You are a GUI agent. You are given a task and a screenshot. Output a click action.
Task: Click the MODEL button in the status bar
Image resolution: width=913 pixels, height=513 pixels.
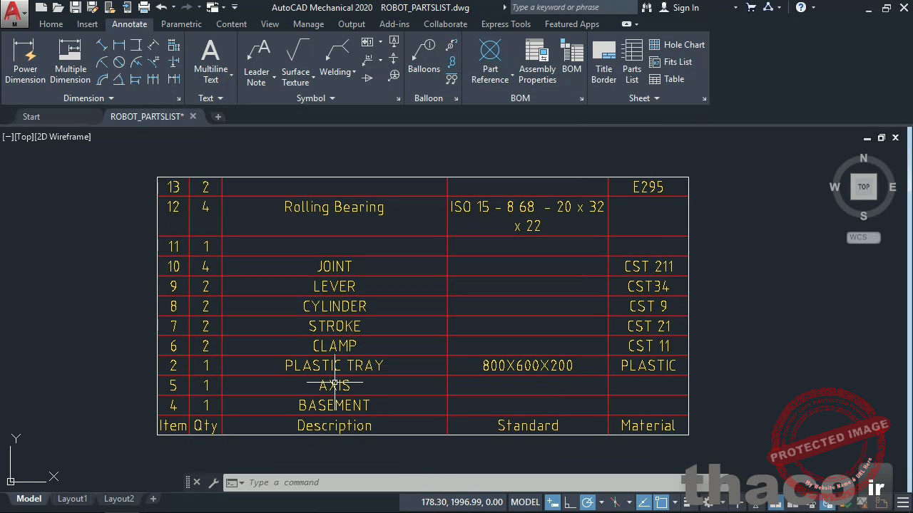pyautogui.click(x=525, y=502)
